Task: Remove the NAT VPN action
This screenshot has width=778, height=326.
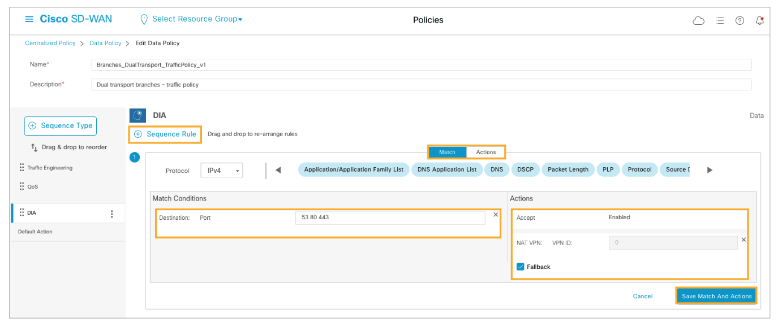Action: coord(743,240)
